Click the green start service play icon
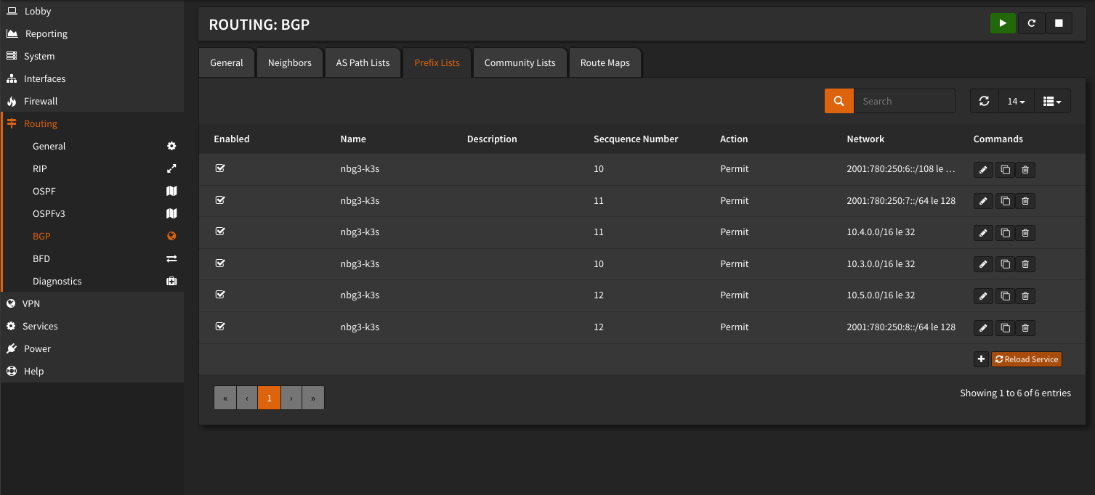 [x=1003, y=23]
